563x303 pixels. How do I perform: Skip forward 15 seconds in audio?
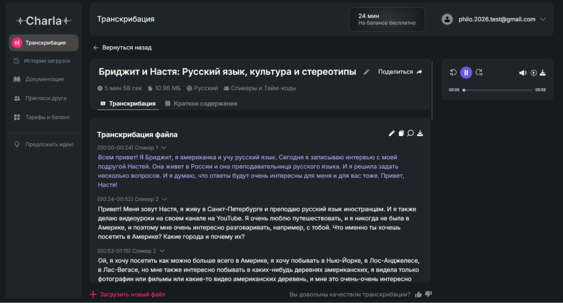pyautogui.click(x=479, y=72)
